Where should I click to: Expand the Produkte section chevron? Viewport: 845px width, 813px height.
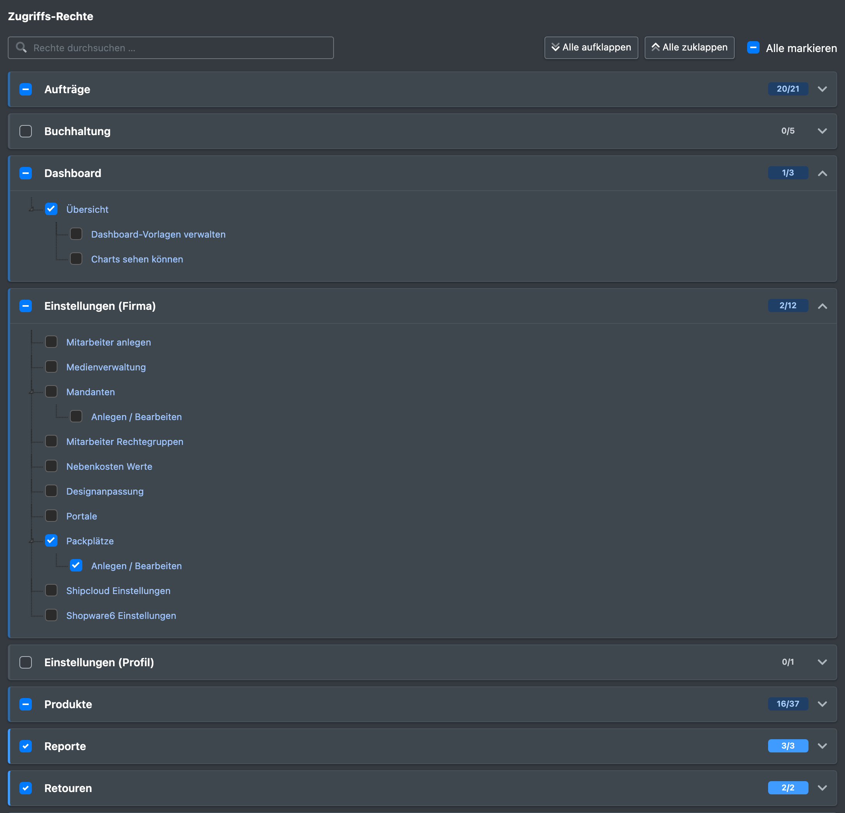tap(822, 704)
